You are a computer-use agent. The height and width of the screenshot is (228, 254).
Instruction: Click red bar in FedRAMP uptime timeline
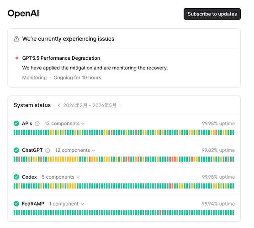pyautogui.click(x=160, y=212)
